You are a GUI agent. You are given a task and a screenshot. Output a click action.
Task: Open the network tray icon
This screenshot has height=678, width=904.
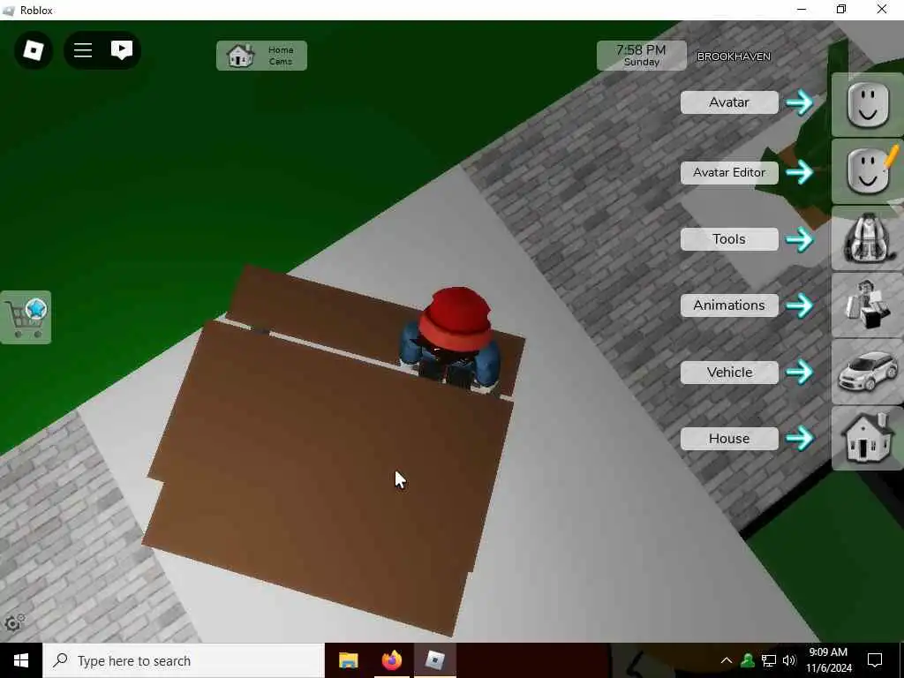(x=769, y=660)
